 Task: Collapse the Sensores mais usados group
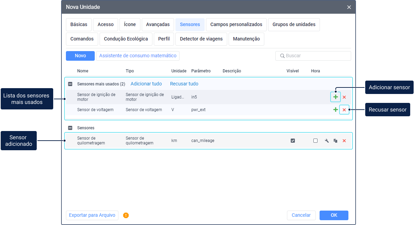(x=70, y=84)
